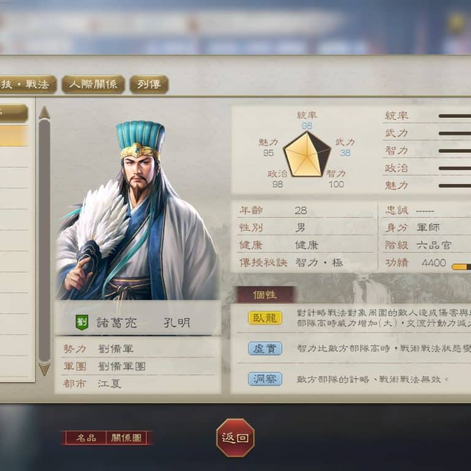This screenshot has height=471, width=471.
Task: Click the scroll up arrow icon
Action: click(44, 113)
